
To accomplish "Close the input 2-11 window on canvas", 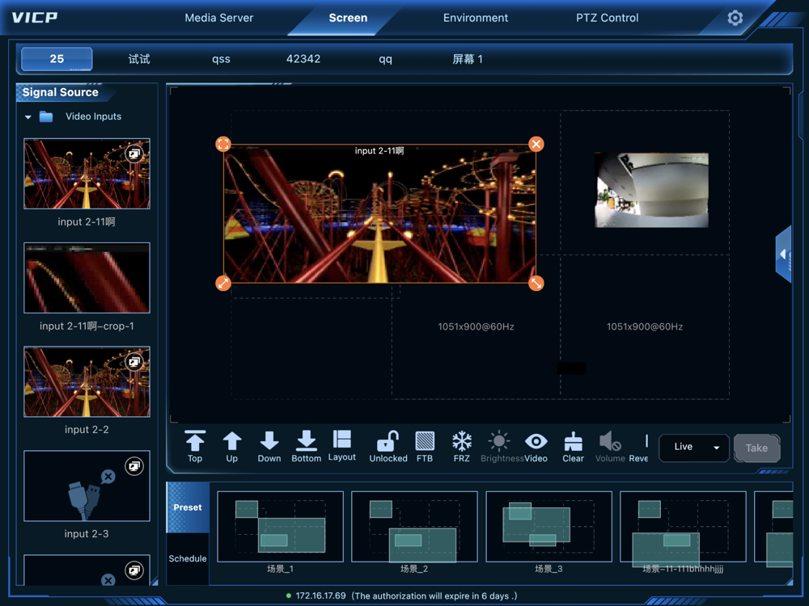I will click(536, 144).
